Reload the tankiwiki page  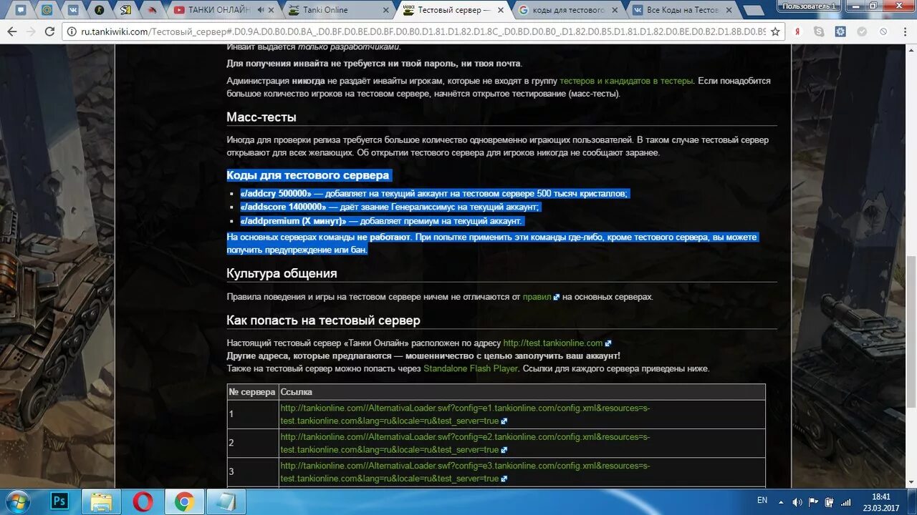point(50,32)
